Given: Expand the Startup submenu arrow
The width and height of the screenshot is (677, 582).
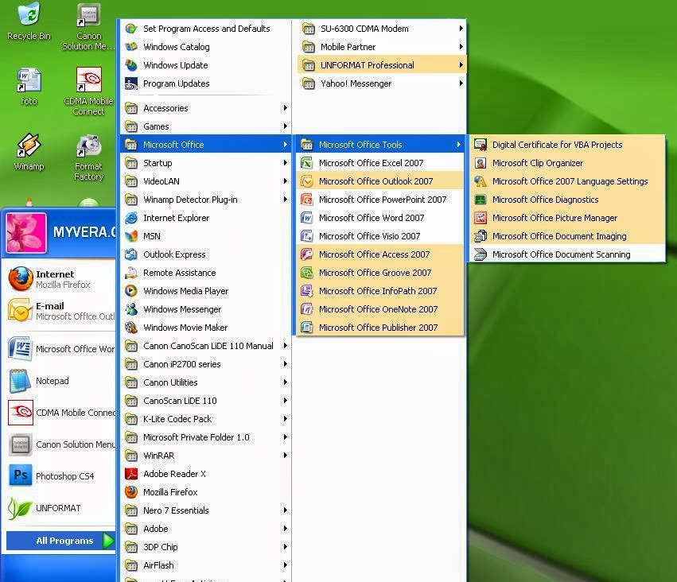Looking at the screenshot, I should (x=285, y=163).
